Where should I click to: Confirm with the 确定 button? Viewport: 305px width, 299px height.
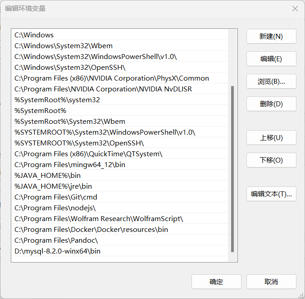click(x=216, y=282)
